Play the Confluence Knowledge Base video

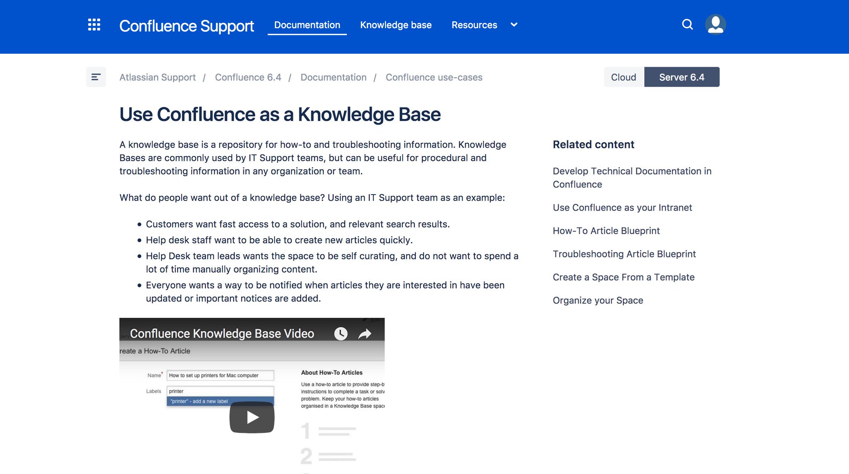(x=252, y=417)
